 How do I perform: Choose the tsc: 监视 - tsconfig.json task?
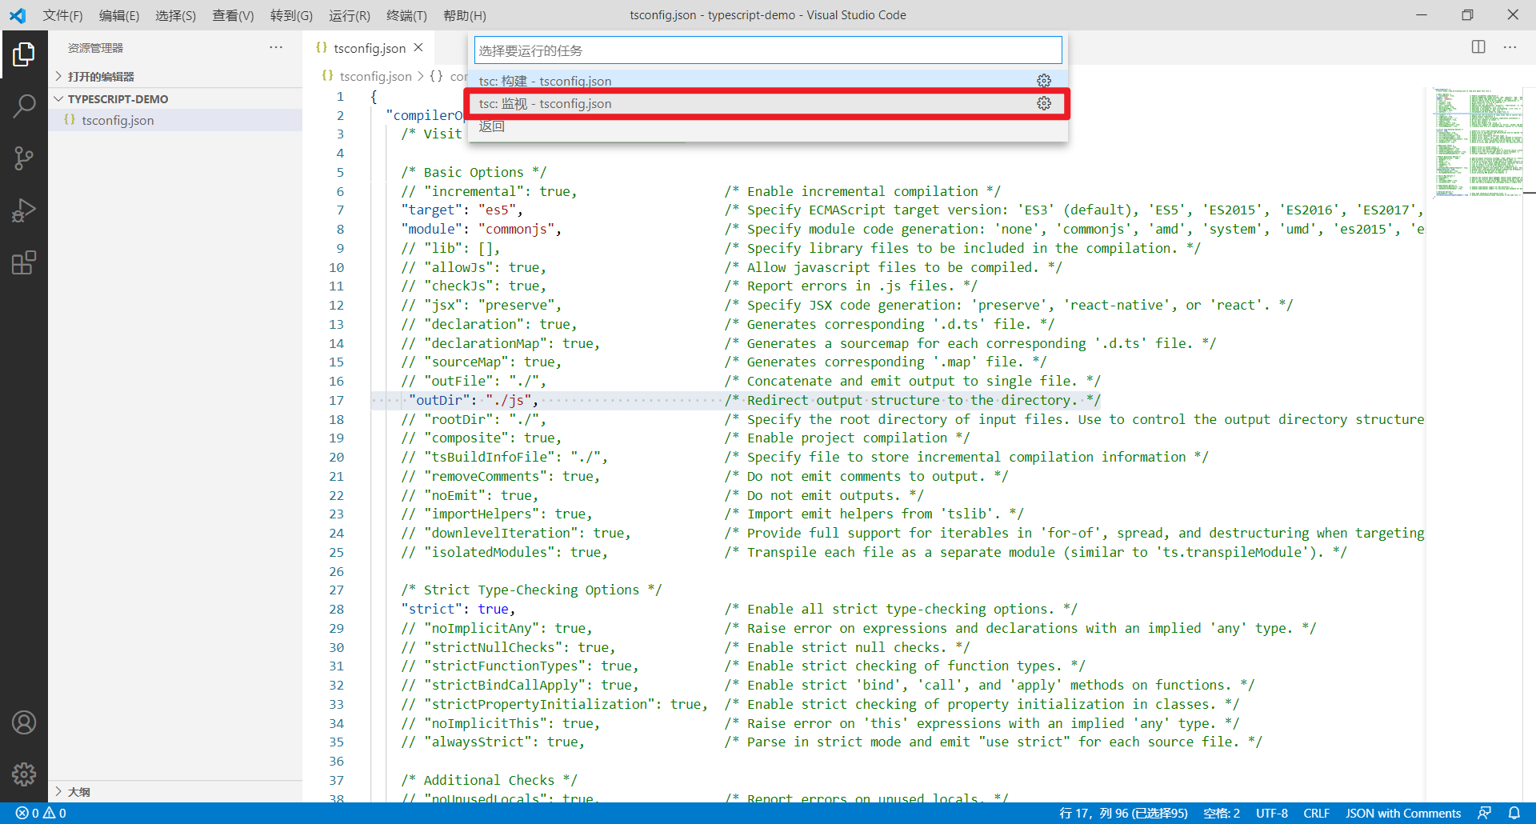click(x=767, y=103)
